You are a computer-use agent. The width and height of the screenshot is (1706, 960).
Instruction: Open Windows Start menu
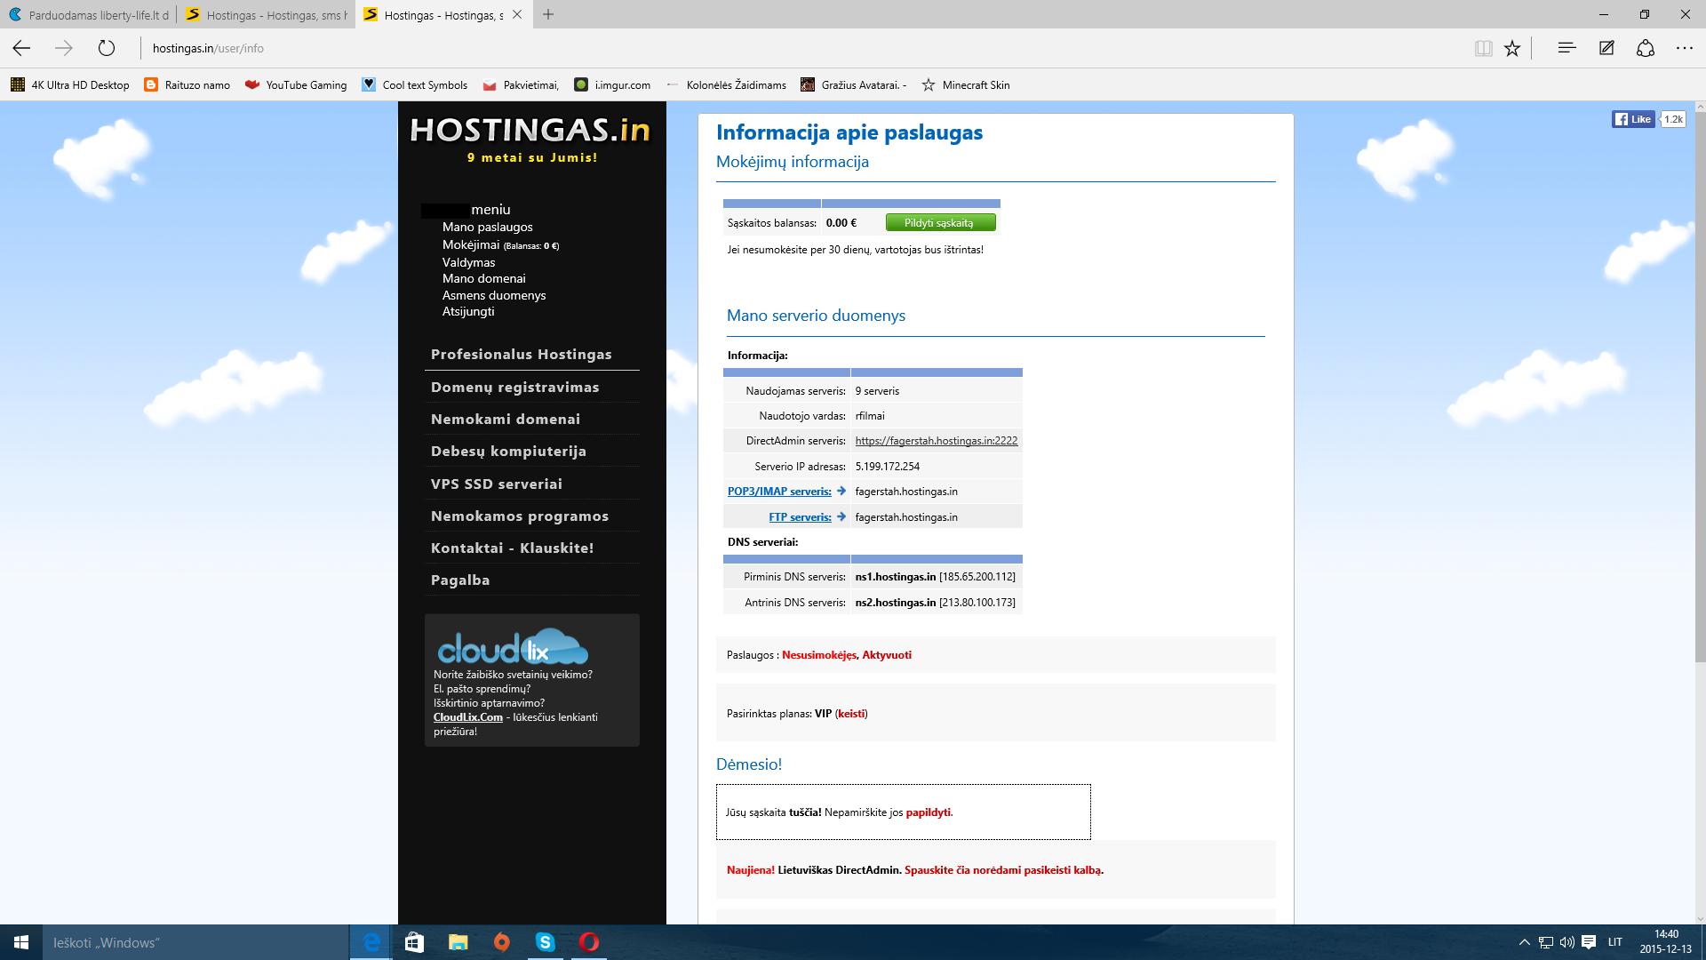click(21, 942)
